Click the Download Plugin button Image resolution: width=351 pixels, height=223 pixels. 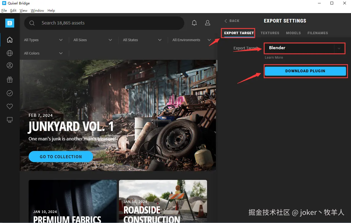tap(305, 71)
